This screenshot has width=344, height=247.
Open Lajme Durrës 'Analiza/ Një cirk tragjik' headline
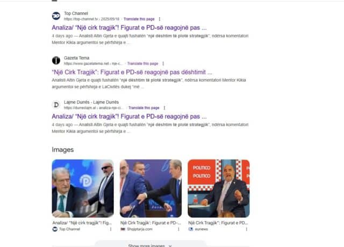point(129,117)
